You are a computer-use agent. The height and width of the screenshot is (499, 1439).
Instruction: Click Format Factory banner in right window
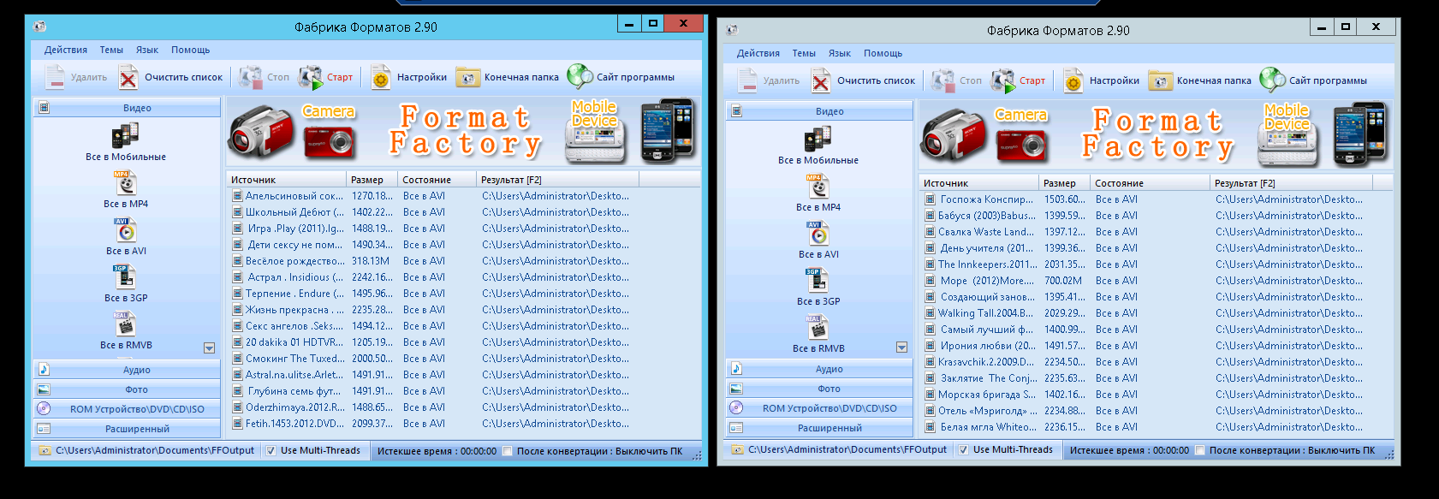tap(1157, 134)
